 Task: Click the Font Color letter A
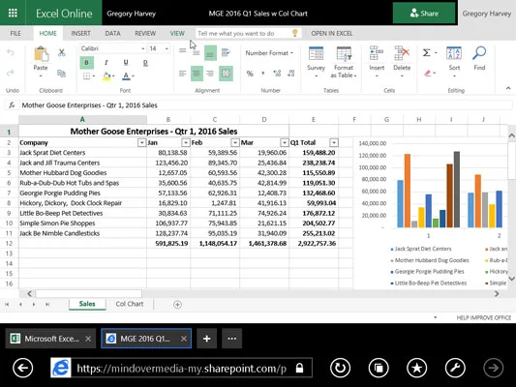pos(126,76)
